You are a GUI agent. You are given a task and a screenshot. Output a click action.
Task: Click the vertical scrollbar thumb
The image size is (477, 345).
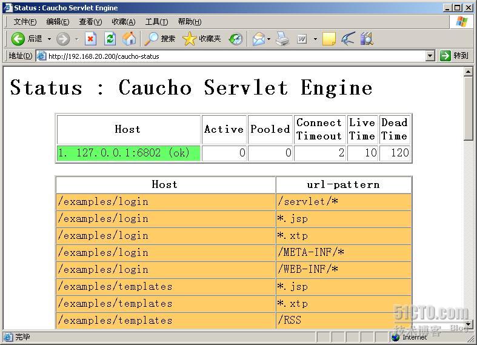468,109
